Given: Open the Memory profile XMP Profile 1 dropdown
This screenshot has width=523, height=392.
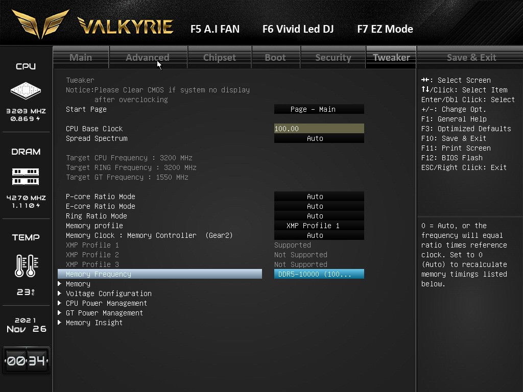Looking at the screenshot, I should (x=319, y=226).
